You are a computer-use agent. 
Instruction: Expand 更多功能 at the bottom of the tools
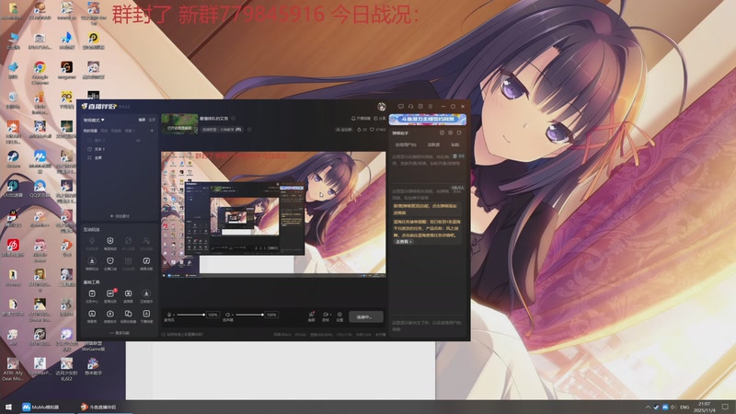[120, 333]
